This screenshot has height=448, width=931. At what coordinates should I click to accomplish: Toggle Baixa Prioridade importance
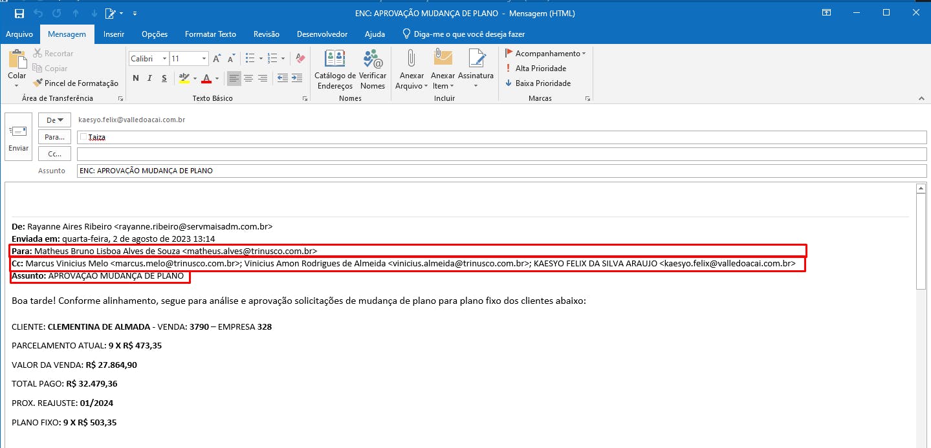click(x=538, y=83)
